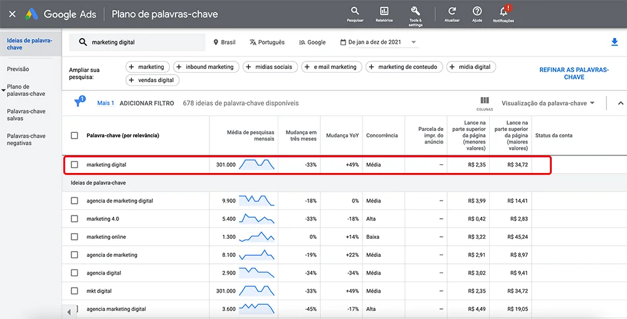Viewport: 627px width, 319px height.
Task: Expand Visualização da palavra-chave dropdown
Action: pos(548,103)
